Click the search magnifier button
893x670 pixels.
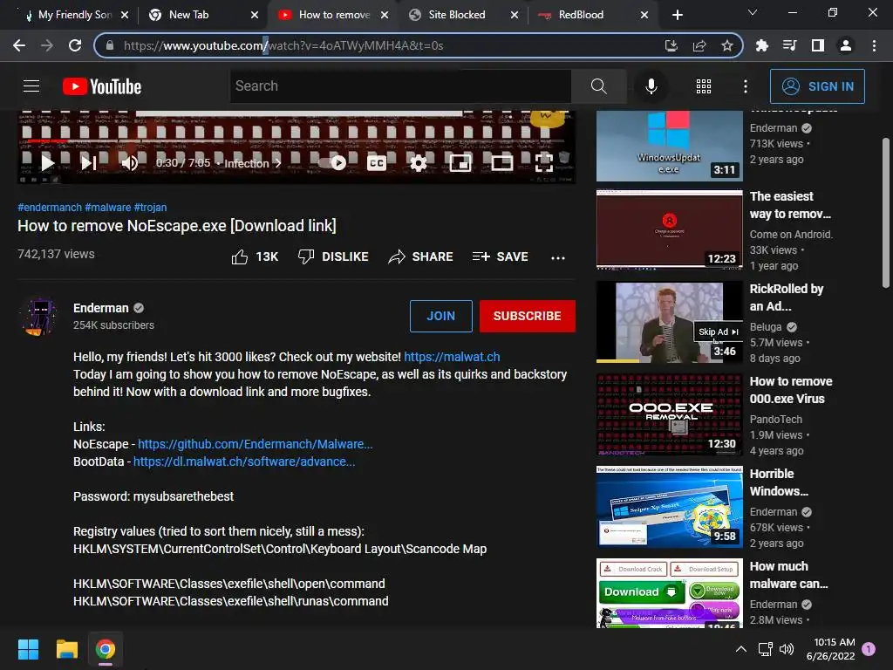(598, 86)
